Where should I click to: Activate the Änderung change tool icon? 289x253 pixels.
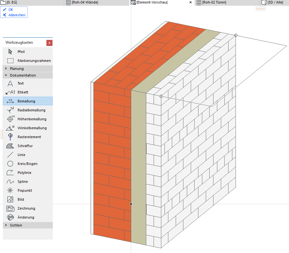pyautogui.click(x=10, y=217)
